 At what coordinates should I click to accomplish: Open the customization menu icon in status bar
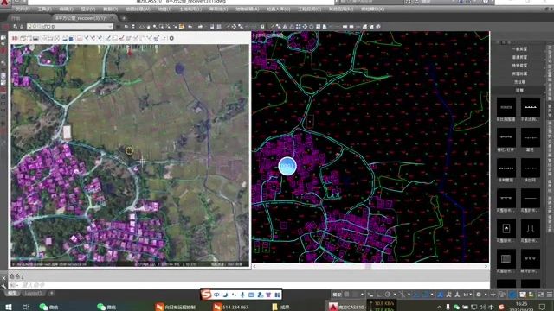click(550, 295)
